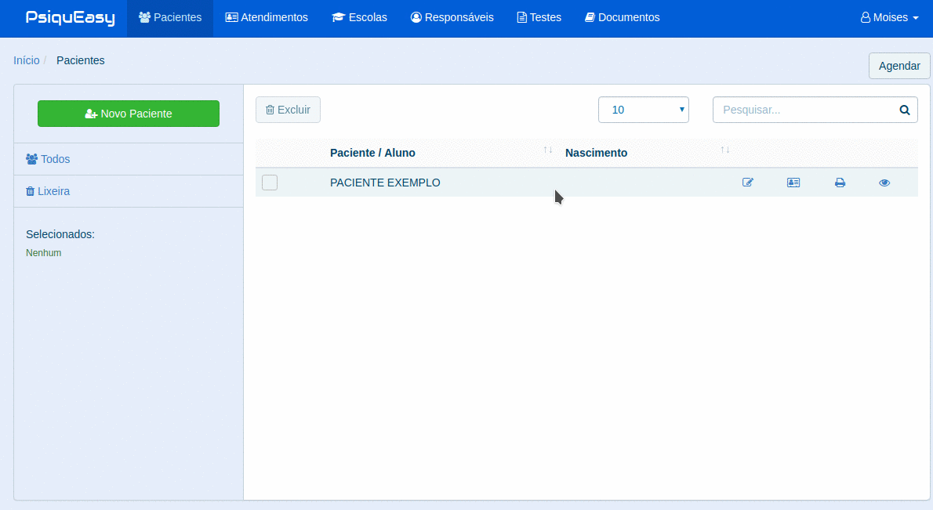Switch to the Responsáveis menu
933x510 pixels.
point(452,18)
